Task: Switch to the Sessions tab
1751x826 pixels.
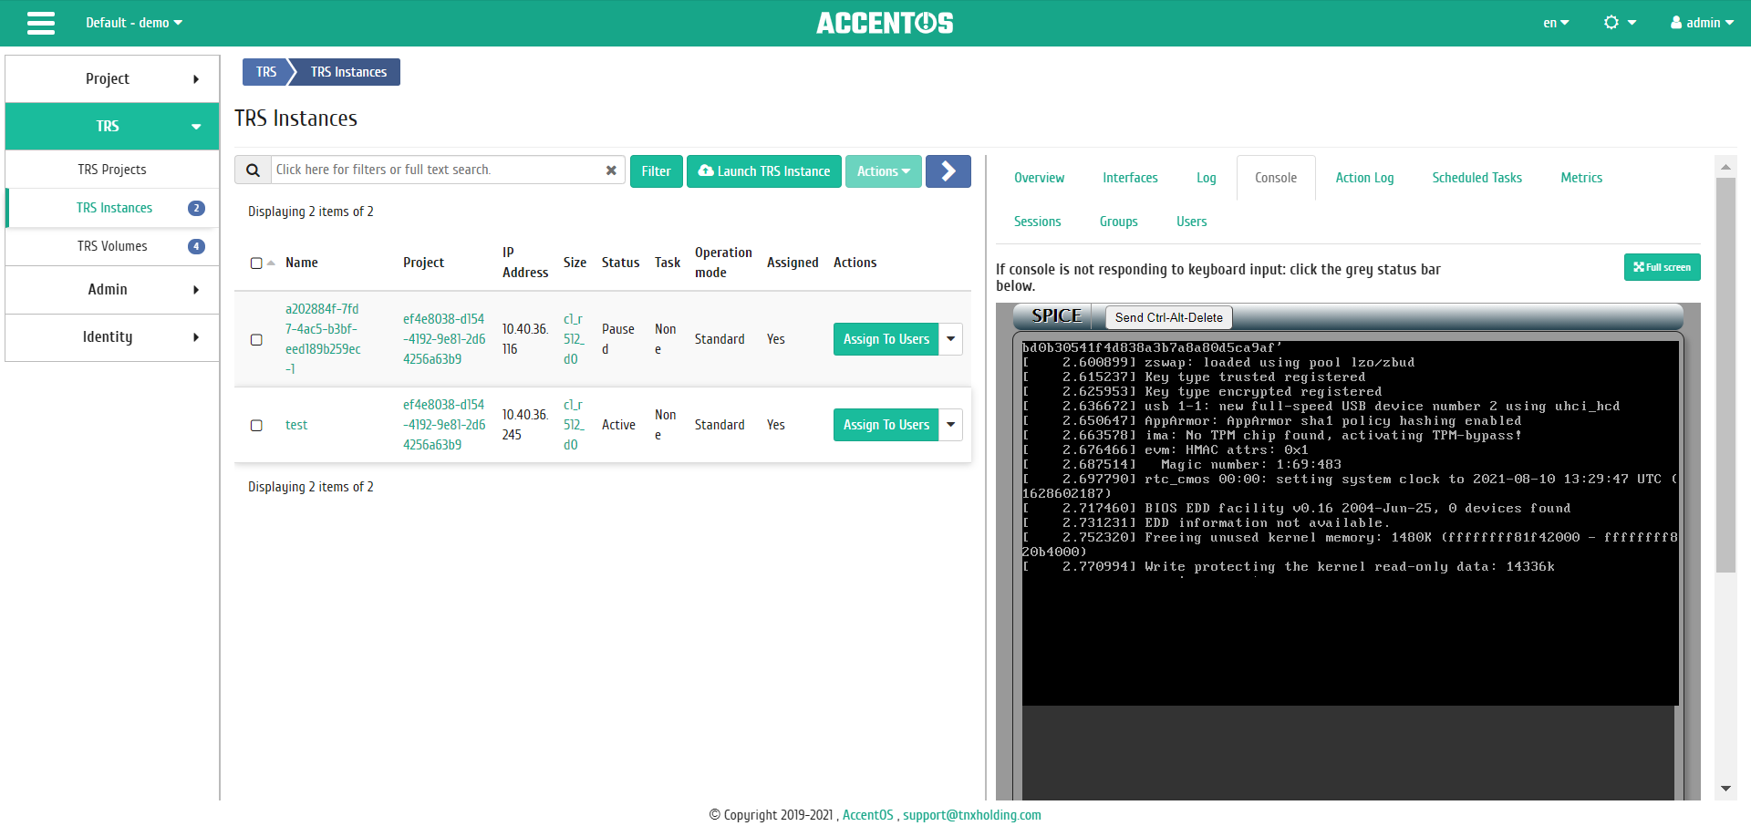Action: [1037, 222]
